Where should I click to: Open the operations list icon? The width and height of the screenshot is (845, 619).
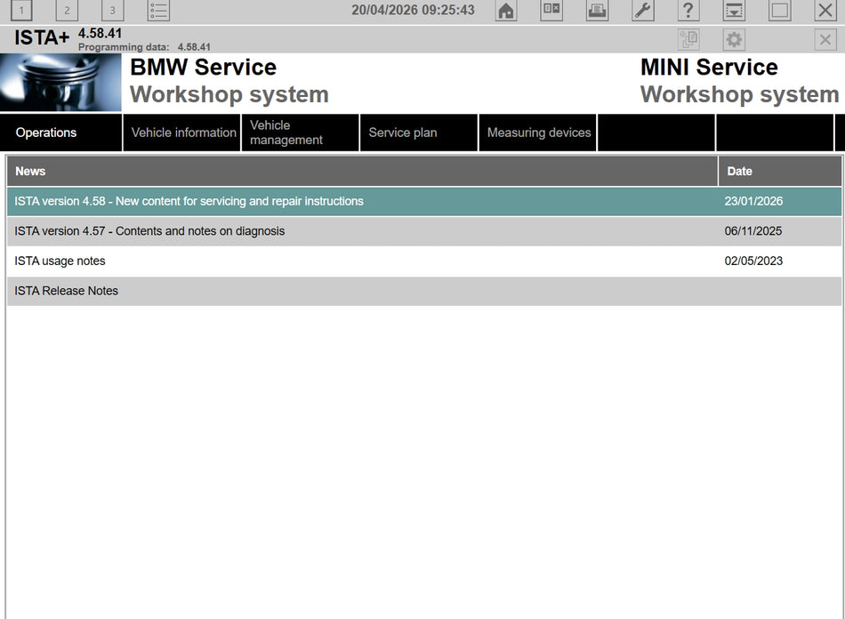[158, 11]
